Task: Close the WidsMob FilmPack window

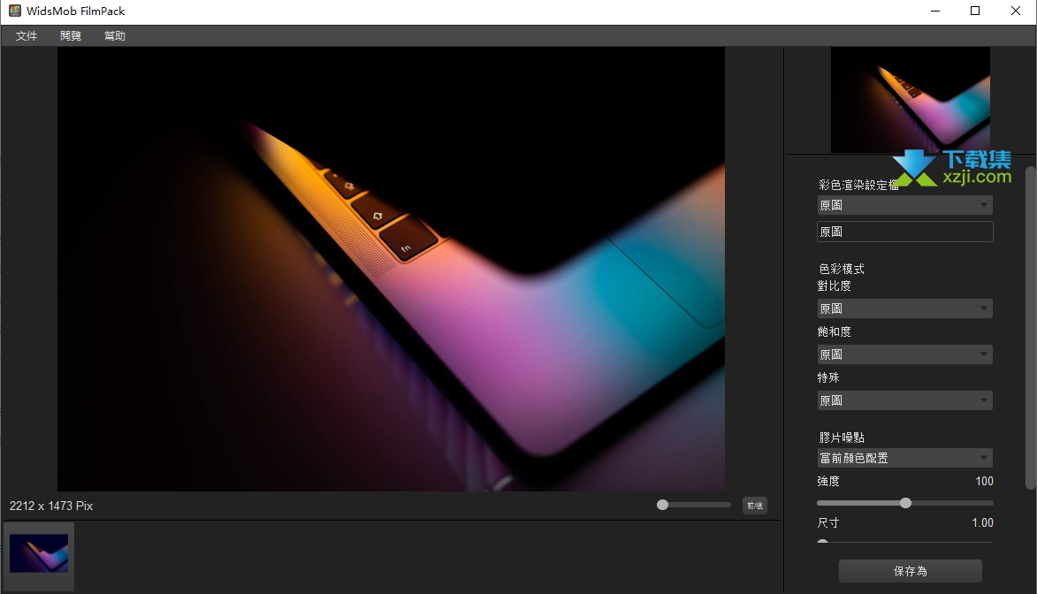Action: [1016, 11]
